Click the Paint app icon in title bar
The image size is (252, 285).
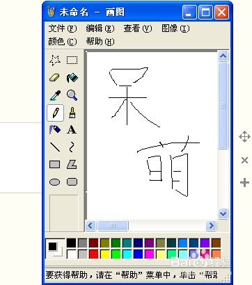[52, 12]
